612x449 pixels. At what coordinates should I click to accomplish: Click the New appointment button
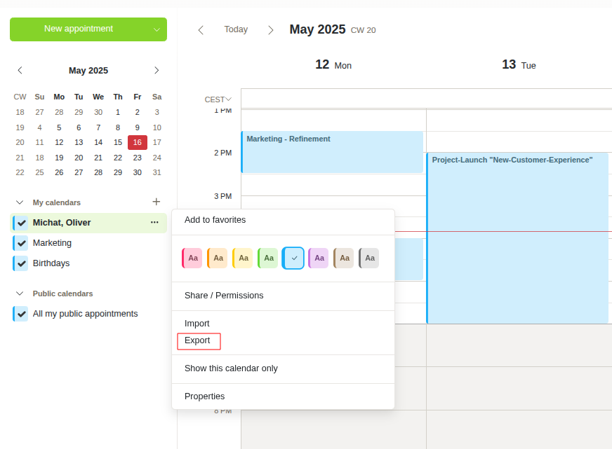click(x=79, y=29)
